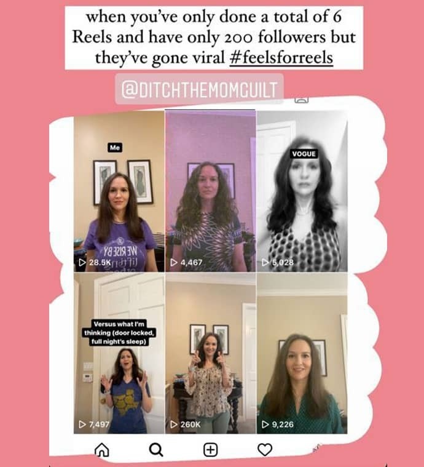Click play icon beside 28.5K views

(82, 262)
